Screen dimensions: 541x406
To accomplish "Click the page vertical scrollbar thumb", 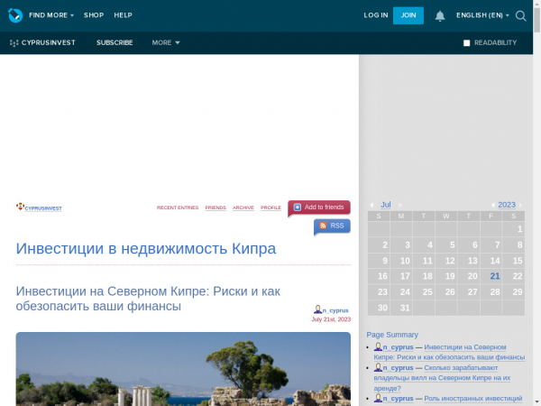I will click(x=536, y=20).
